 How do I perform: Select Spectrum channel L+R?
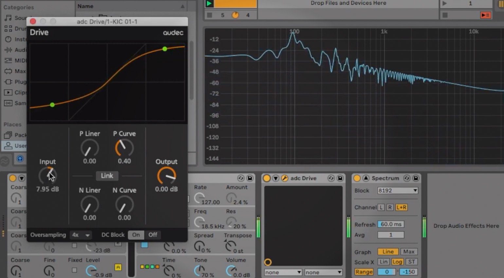click(401, 207)
